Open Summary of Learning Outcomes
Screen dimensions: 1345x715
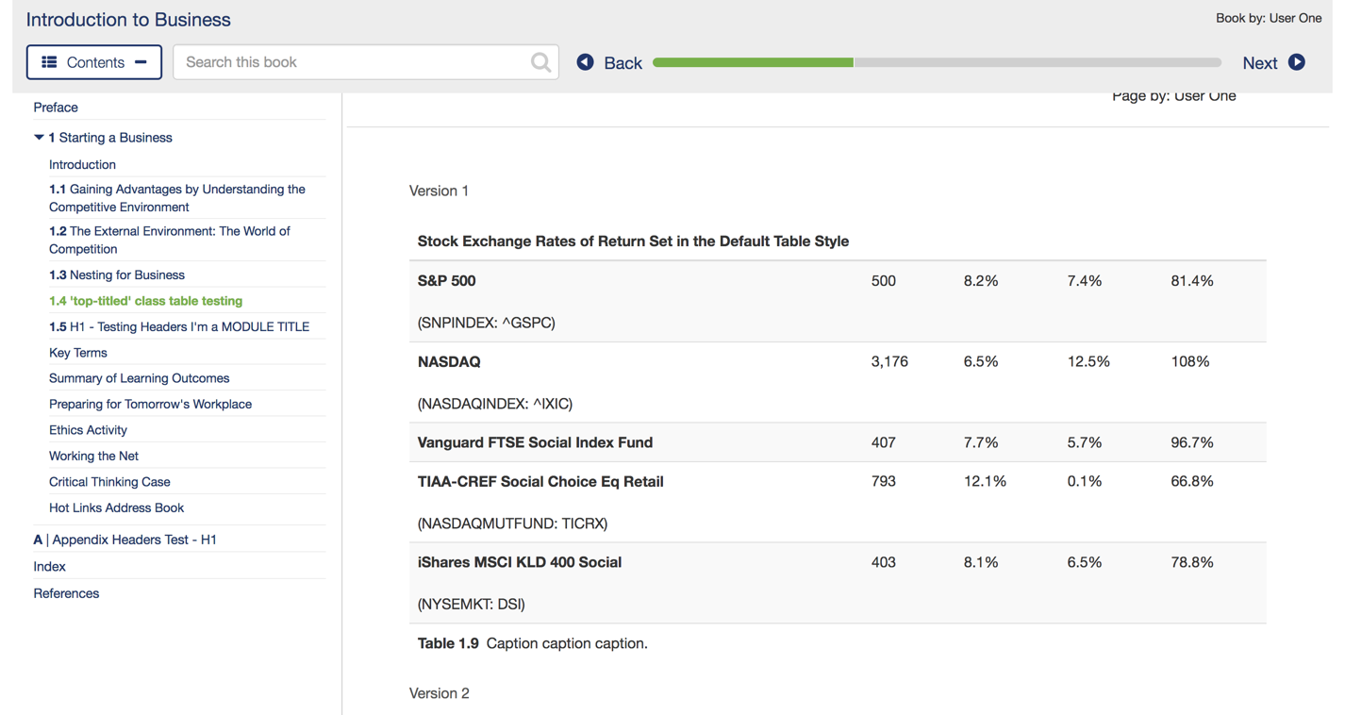[139, 377]
